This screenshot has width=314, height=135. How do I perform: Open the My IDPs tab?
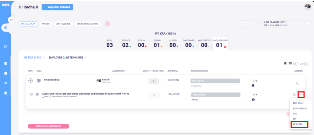46,24
